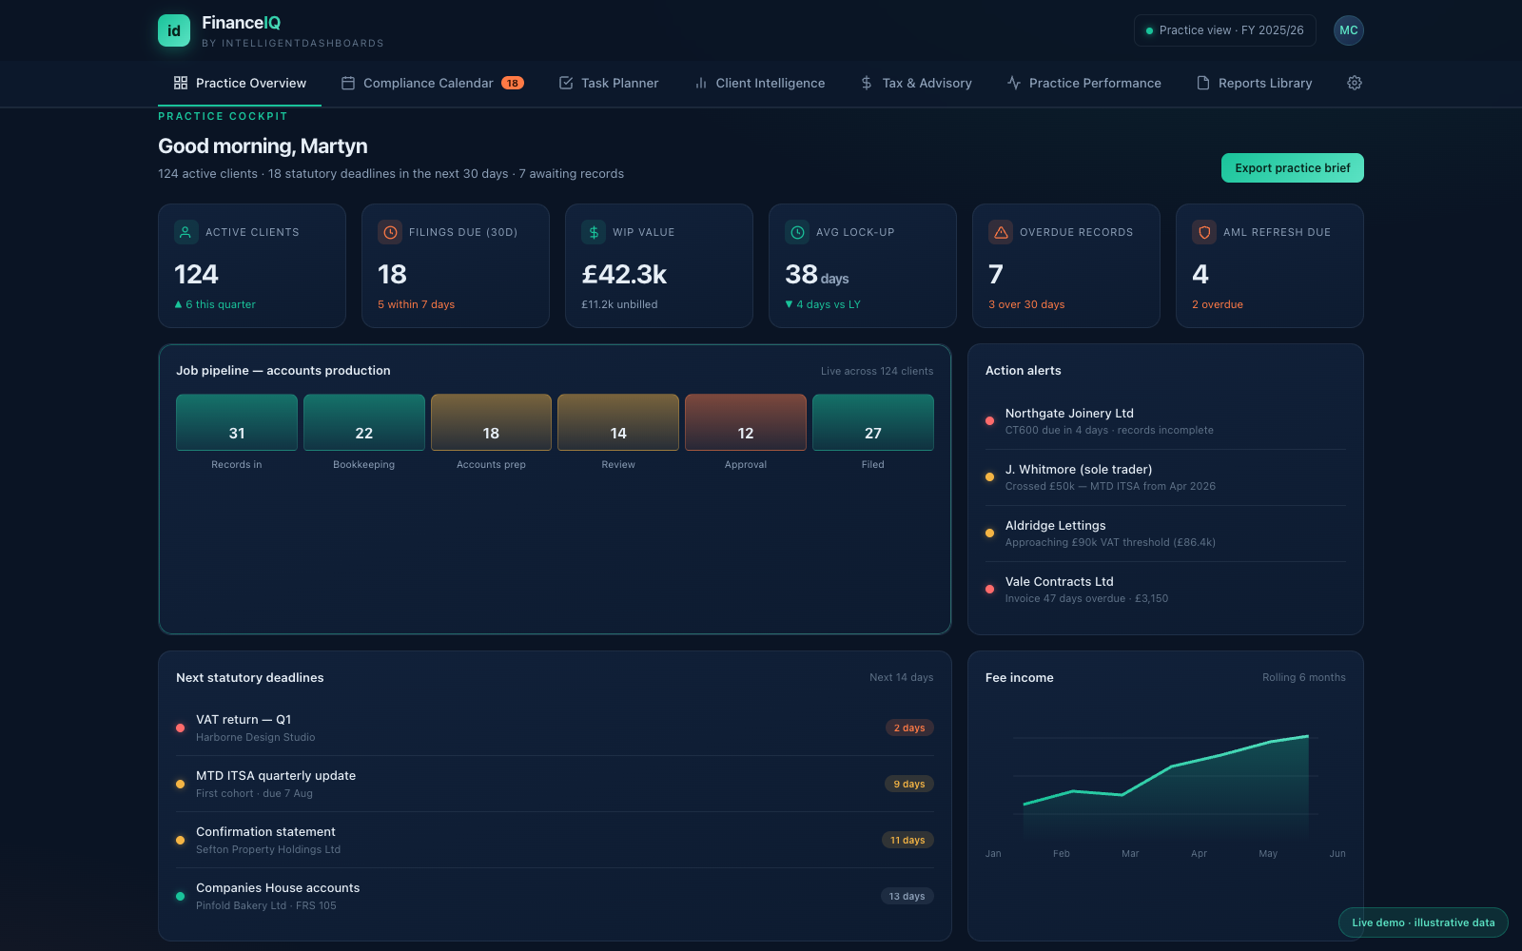Image resolution: width=1522 pixels, height=951 pixels.
Task: Click the Compliance Calendar 18 badge
Action: 513,83
